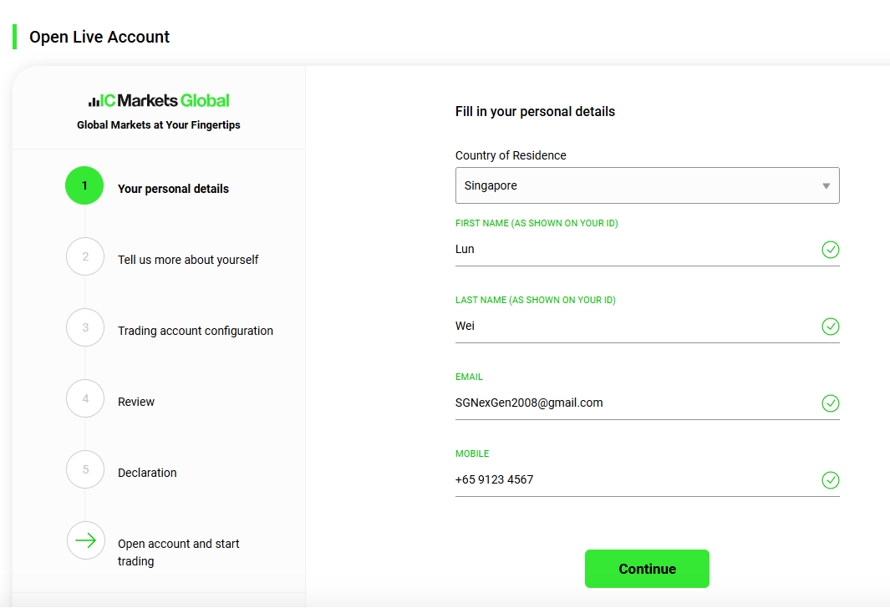Select step 5 circle icon
The image size is (890, 608).
pyautogui.click(x=85, y=469)
